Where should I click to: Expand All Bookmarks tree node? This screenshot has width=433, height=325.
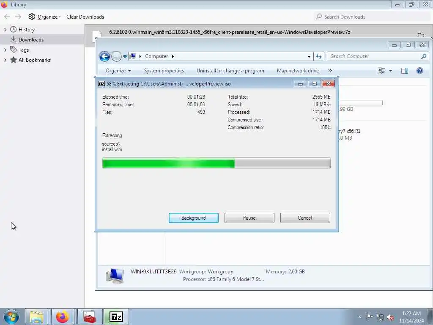pos(5,60)
